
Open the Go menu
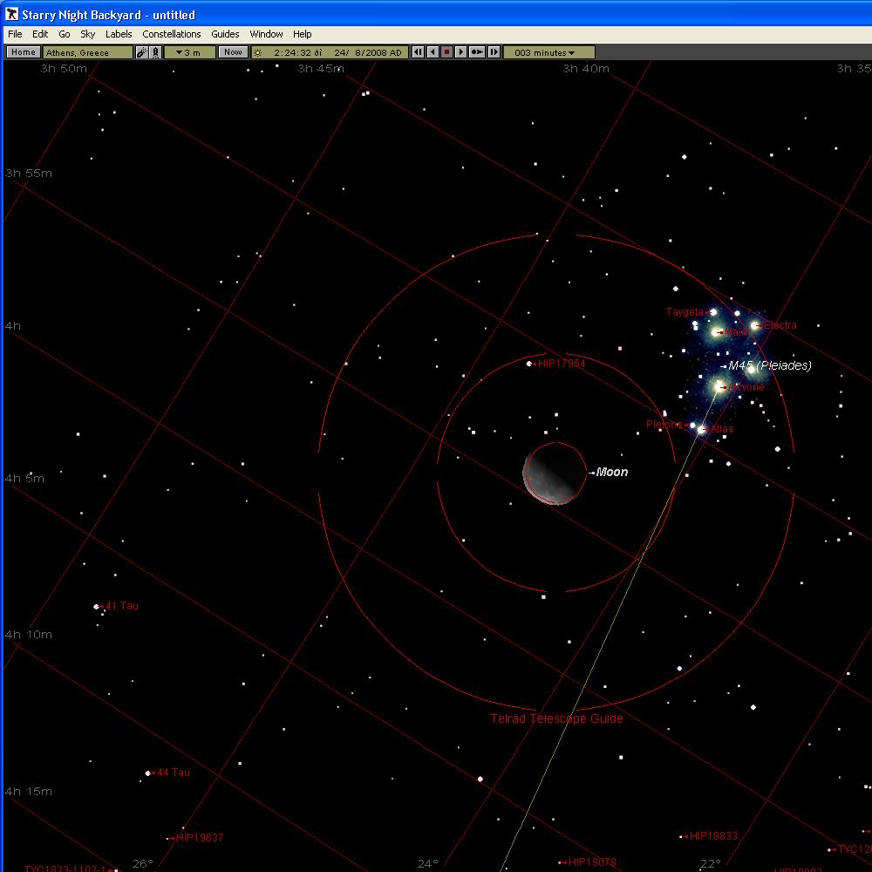65,34
